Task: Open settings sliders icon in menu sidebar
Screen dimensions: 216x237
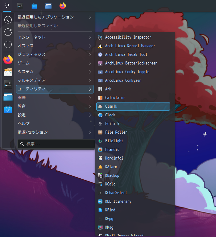Action: [x=8, y=84]
